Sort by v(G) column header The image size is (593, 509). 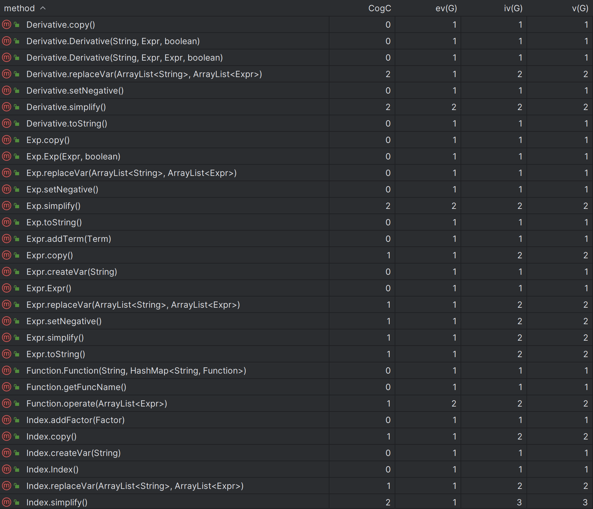[x=580, y=8]
